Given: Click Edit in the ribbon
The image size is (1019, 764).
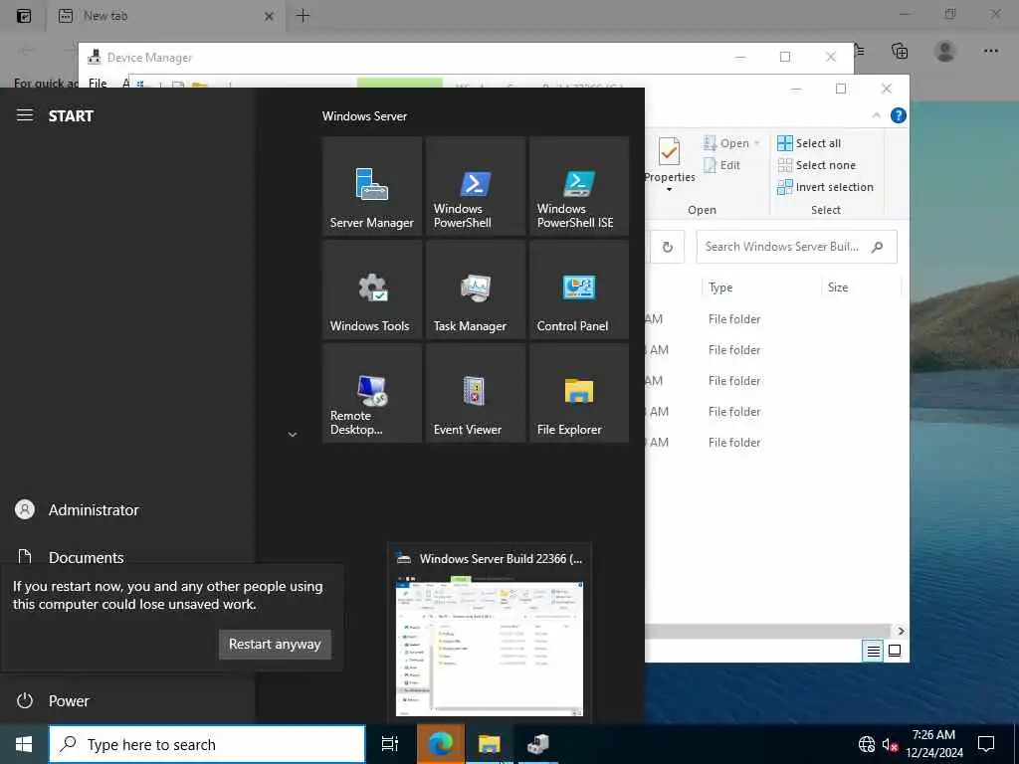Looking at the screenshot, I should point(721,166).
